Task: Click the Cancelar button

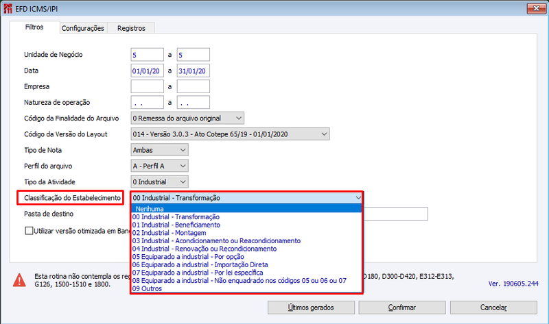Action: (x=493, y=308)
